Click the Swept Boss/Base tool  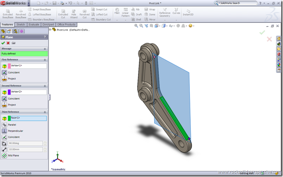point(40,9)
